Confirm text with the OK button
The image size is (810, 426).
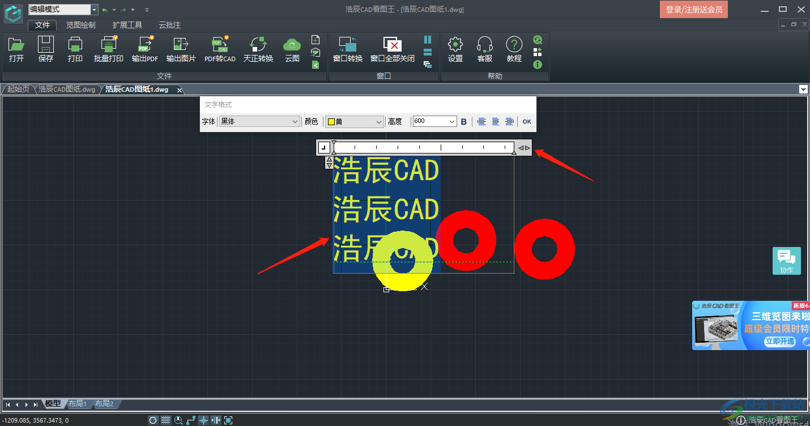(527, 122)
